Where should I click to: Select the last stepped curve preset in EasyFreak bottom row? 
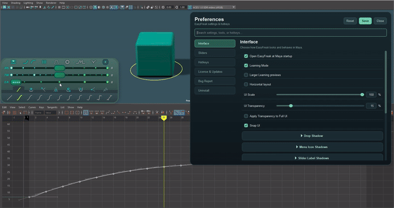[x=109, y=98]
